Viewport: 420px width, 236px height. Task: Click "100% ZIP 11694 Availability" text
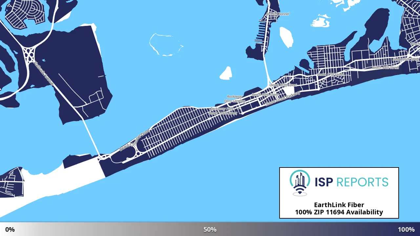pyautogui.click(x=339, y=212)
